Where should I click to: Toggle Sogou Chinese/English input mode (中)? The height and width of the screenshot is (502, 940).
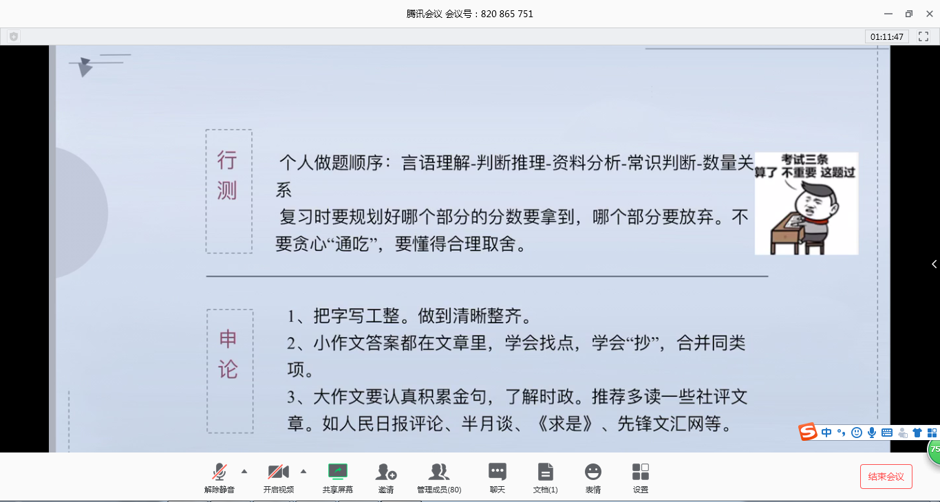826,433
